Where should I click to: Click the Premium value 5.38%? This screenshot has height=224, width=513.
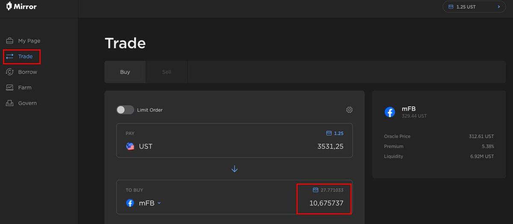[x=487, y=146]
